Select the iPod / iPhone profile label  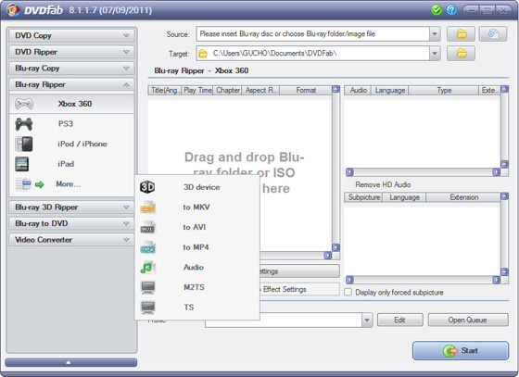coord(82,145)
